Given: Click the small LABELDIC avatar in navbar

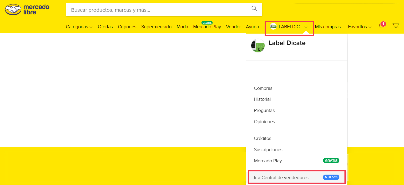Looking at the screenshot, I should [x=273, y=26].
